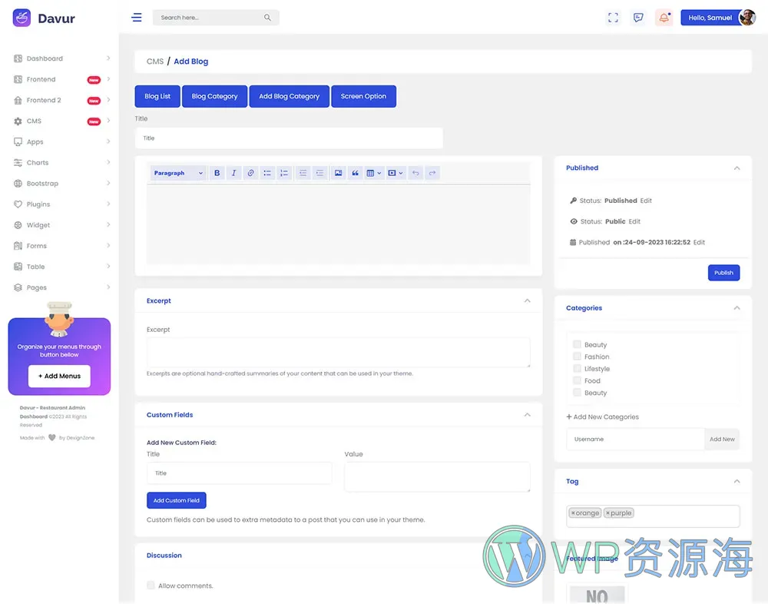Enable the Allow comments checkbox
This screenshot has height=604, width=768.
coord(151,585)
